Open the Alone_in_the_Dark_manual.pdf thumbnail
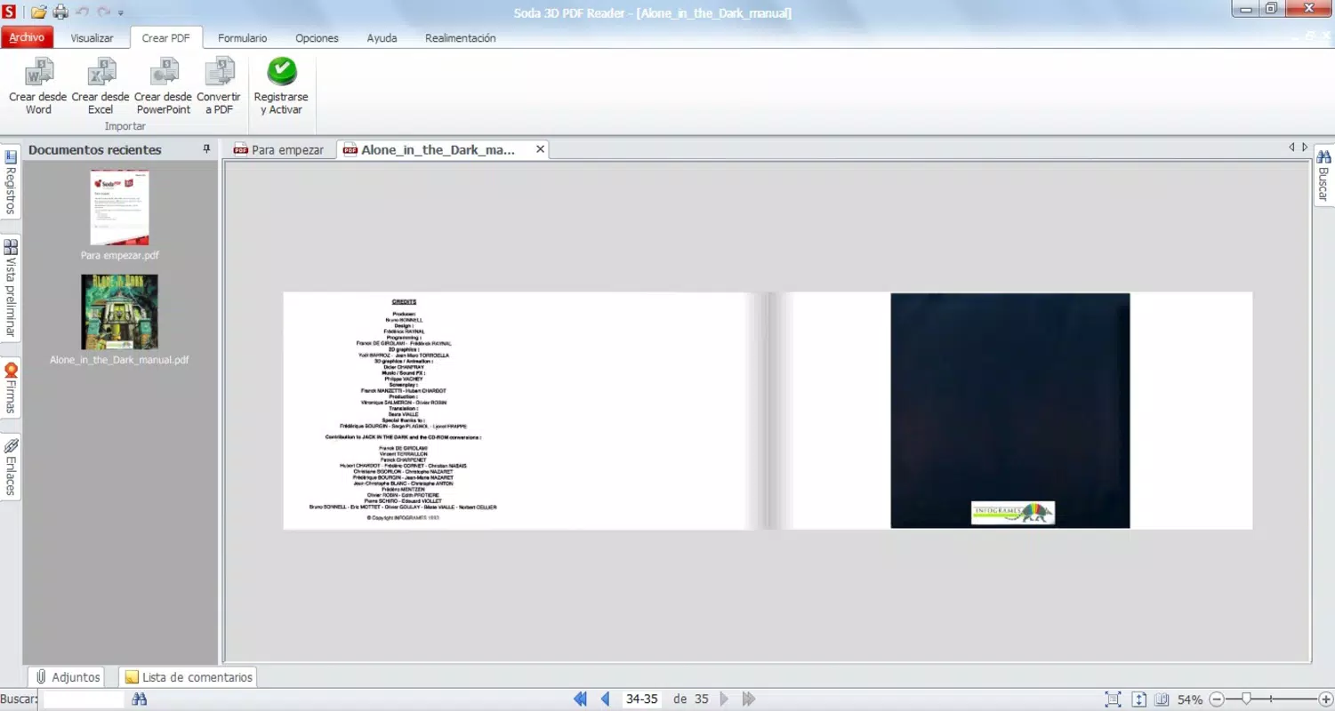This screenshot has width=1335, height=711. (x=119, y=312)
